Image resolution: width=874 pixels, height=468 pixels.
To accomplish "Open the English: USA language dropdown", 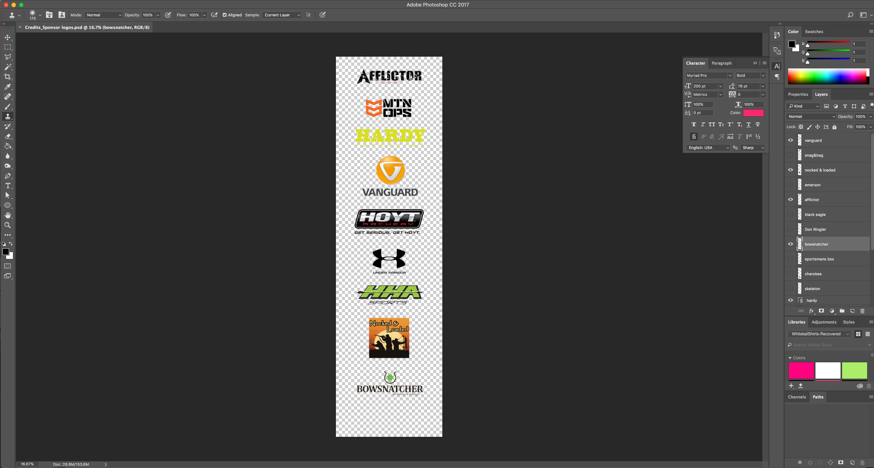I will tap(708, 148).
